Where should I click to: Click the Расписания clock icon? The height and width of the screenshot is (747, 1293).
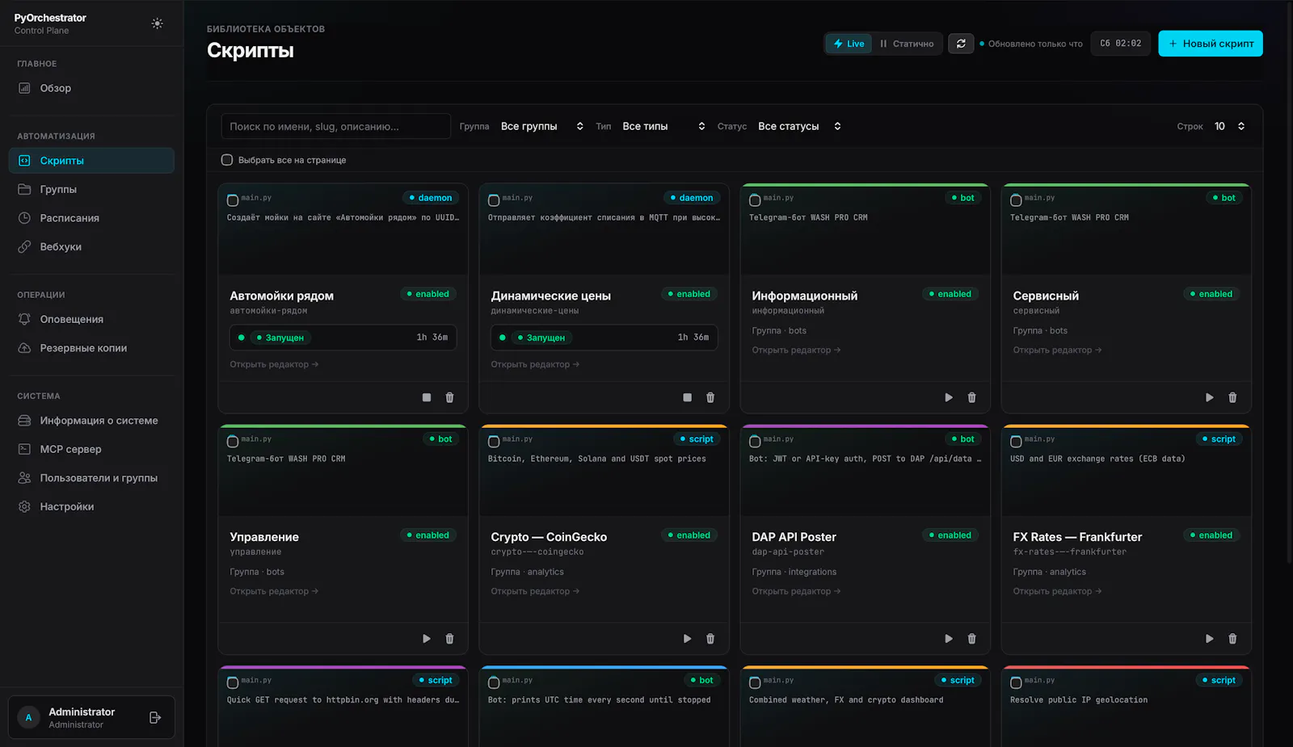click(x=24, y=218)
